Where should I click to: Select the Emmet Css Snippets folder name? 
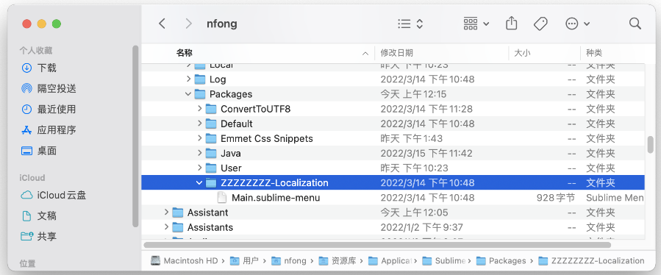coord(267,138)
